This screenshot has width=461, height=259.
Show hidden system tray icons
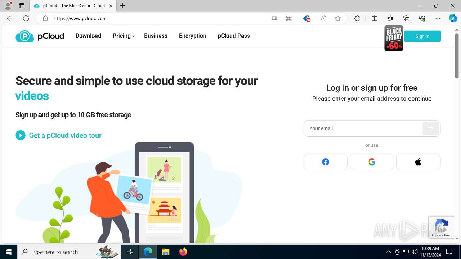point(388,252)
